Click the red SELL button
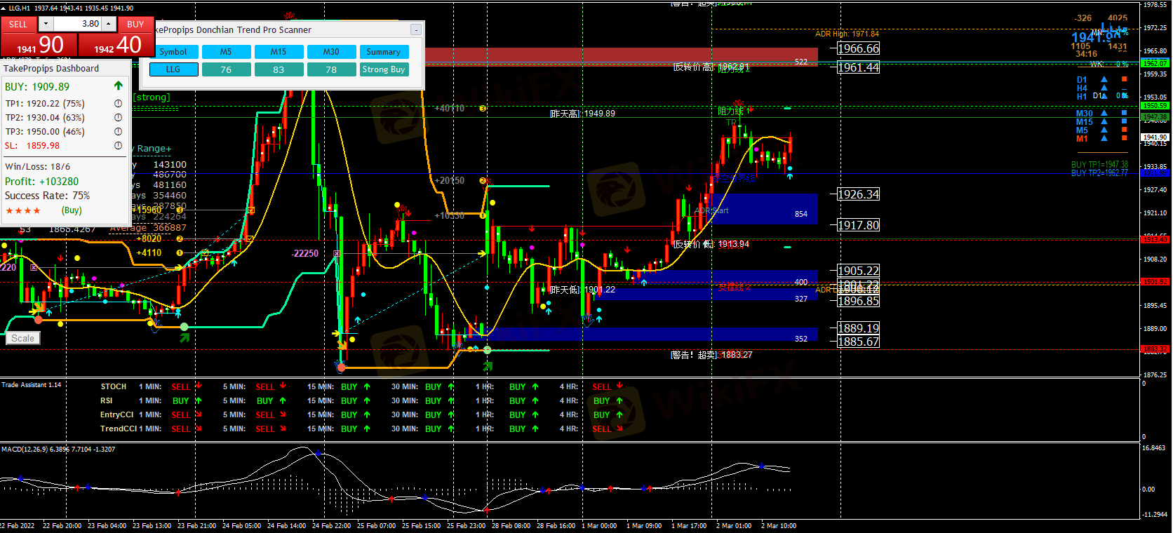 [x=18, y=24]
